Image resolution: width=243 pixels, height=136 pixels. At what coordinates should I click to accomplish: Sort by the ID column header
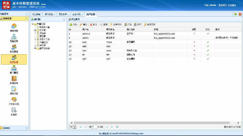(70, 29)
